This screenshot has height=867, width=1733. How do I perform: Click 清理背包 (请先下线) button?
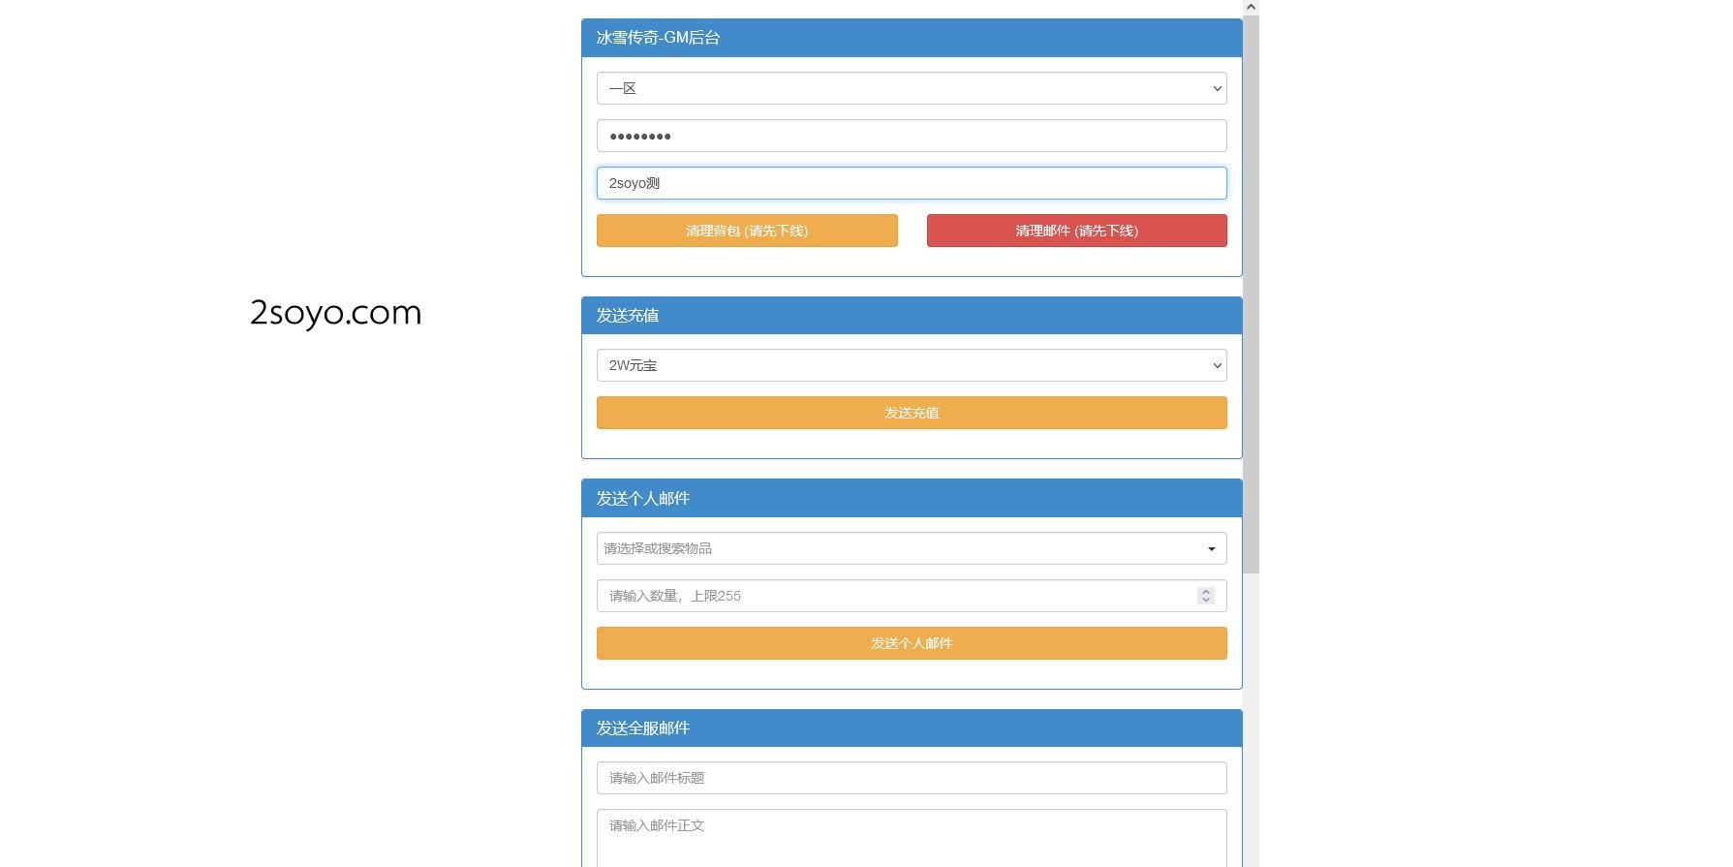point(747,231)
